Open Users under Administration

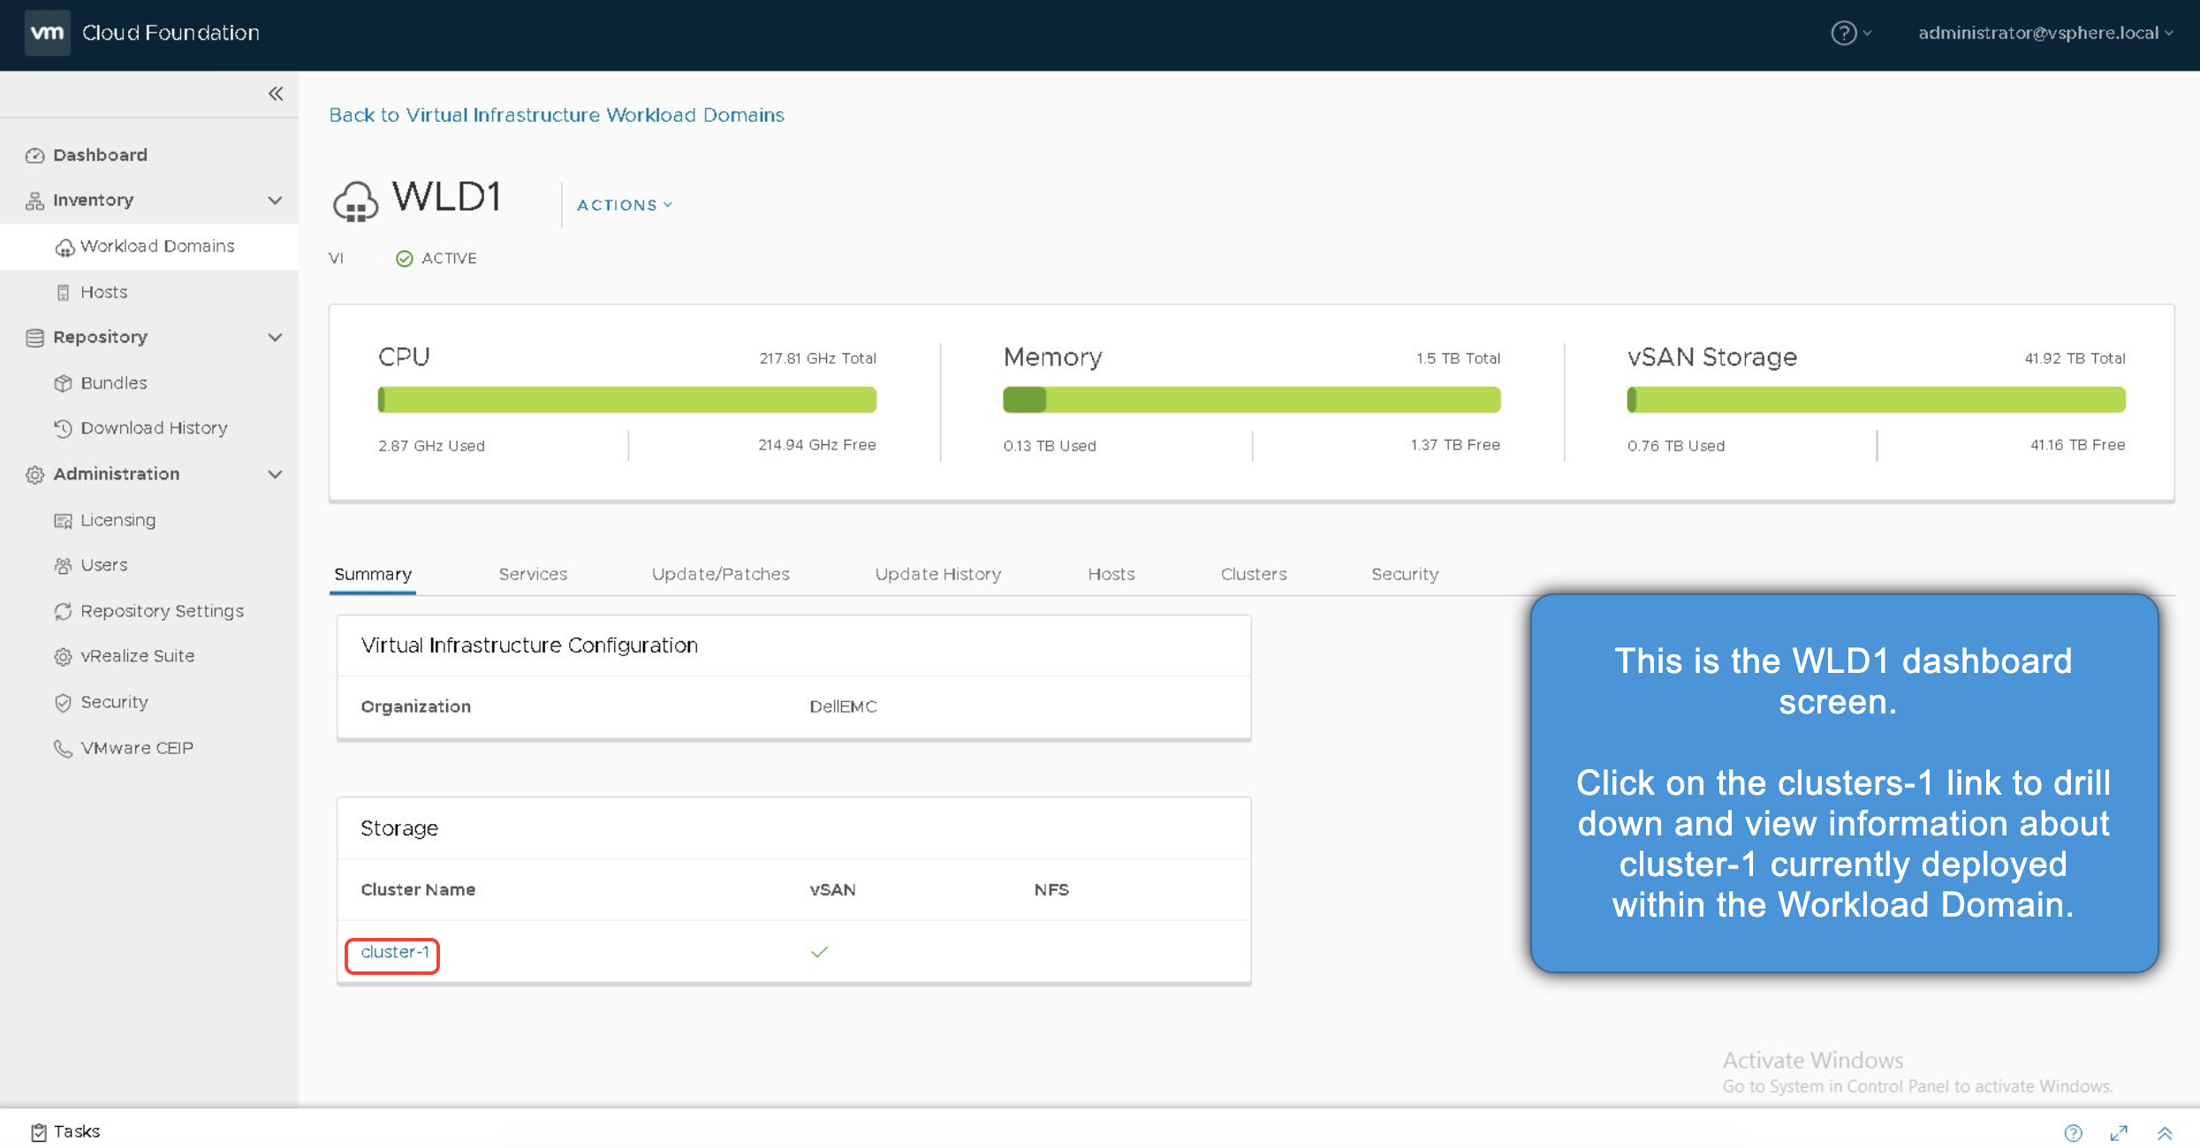(x=104, y=565)
